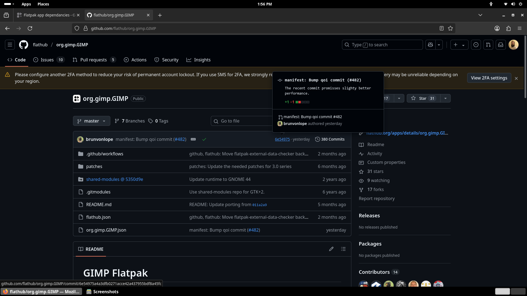The height and width of the screenshot is (296, 527).
Task: Click View 2FA settings button
Action: tap(489, 78)
